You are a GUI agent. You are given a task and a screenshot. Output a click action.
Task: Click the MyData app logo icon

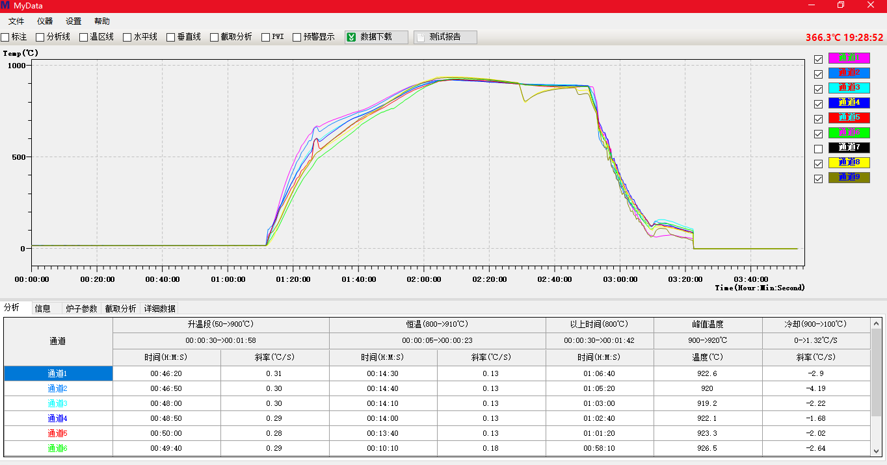(x=6, y=5)
